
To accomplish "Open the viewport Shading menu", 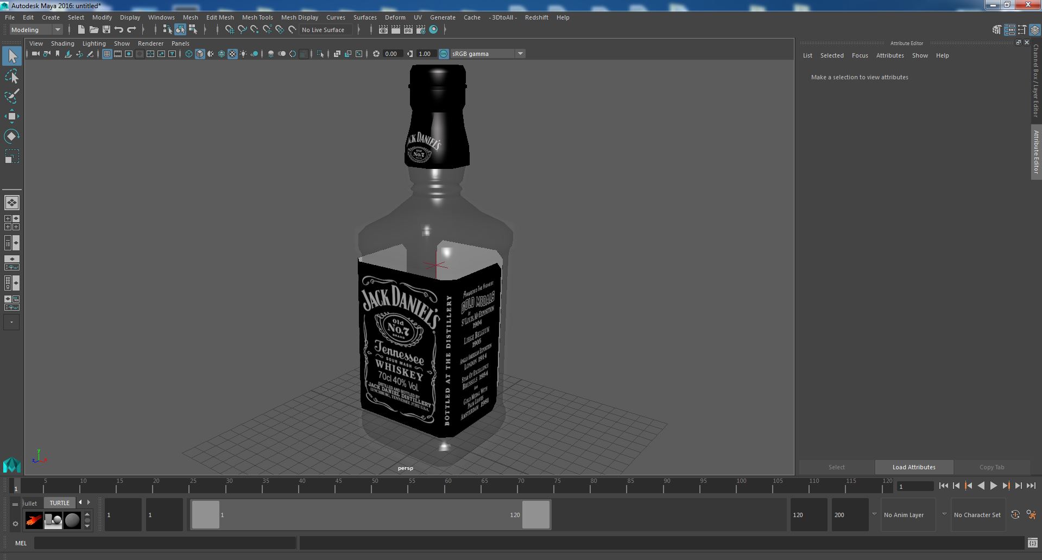I will click(x=62, y=43).
